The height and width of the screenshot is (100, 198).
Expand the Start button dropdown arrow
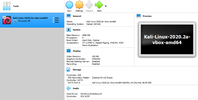(x=106, y=6)
